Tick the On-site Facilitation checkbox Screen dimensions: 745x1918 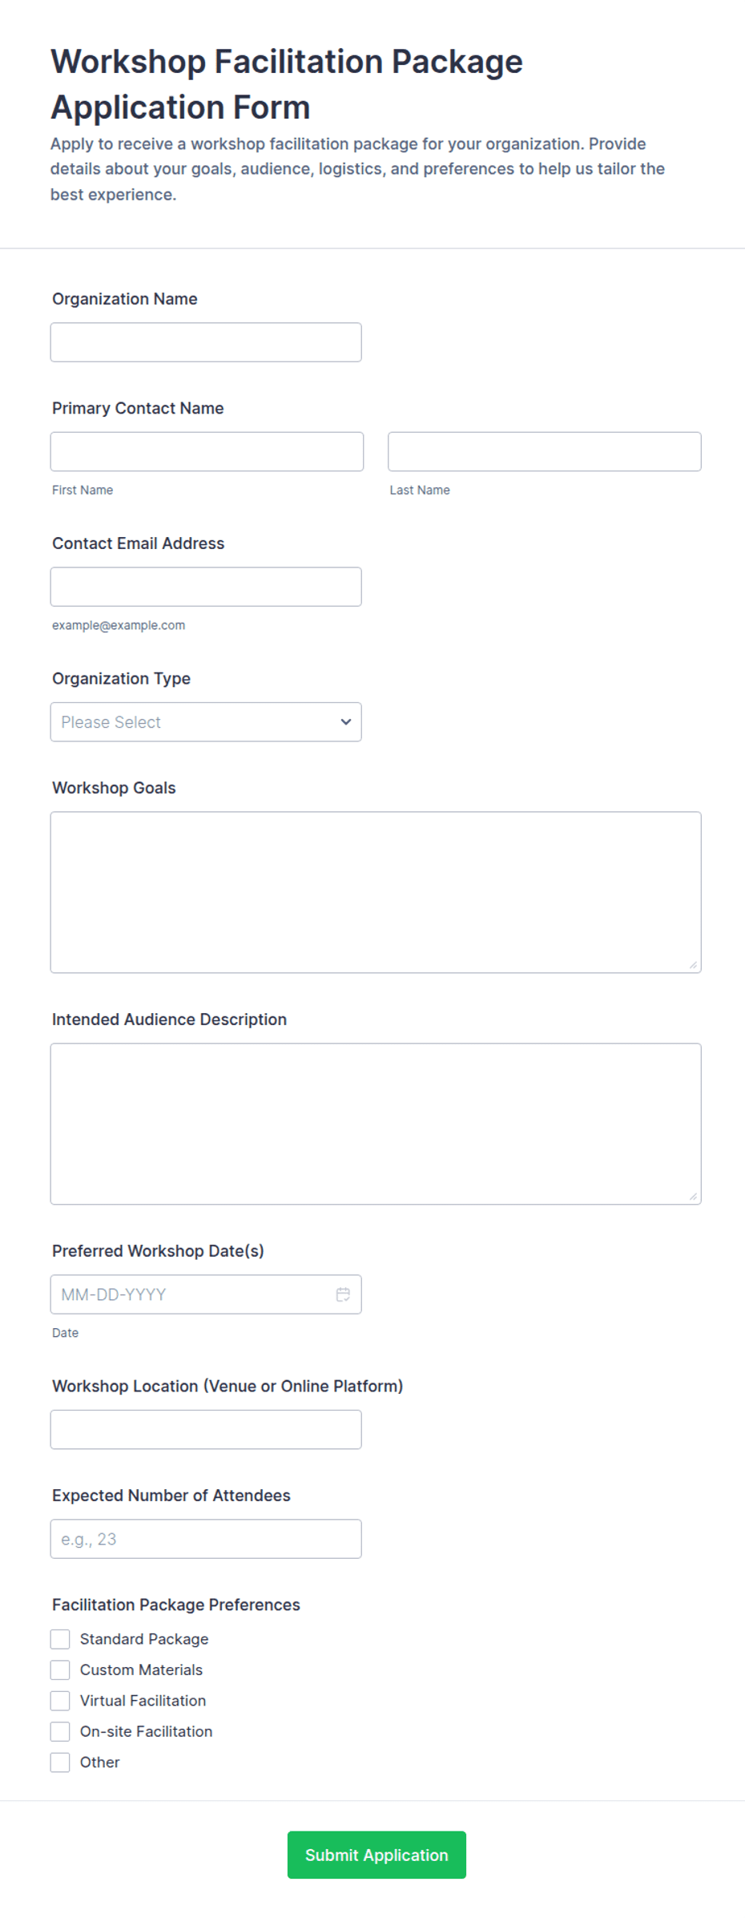[60, 1730]
